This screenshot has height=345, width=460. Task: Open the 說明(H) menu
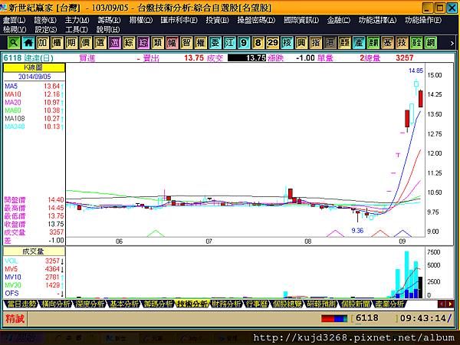[108, 30]
